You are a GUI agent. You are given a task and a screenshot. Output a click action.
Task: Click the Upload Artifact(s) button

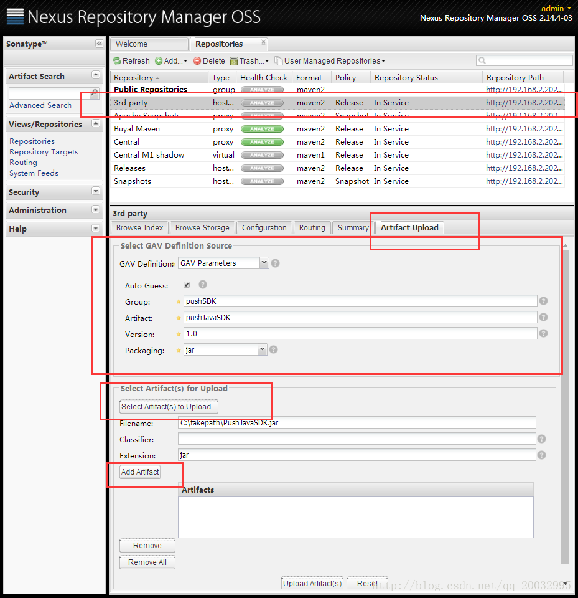(312, 584)
